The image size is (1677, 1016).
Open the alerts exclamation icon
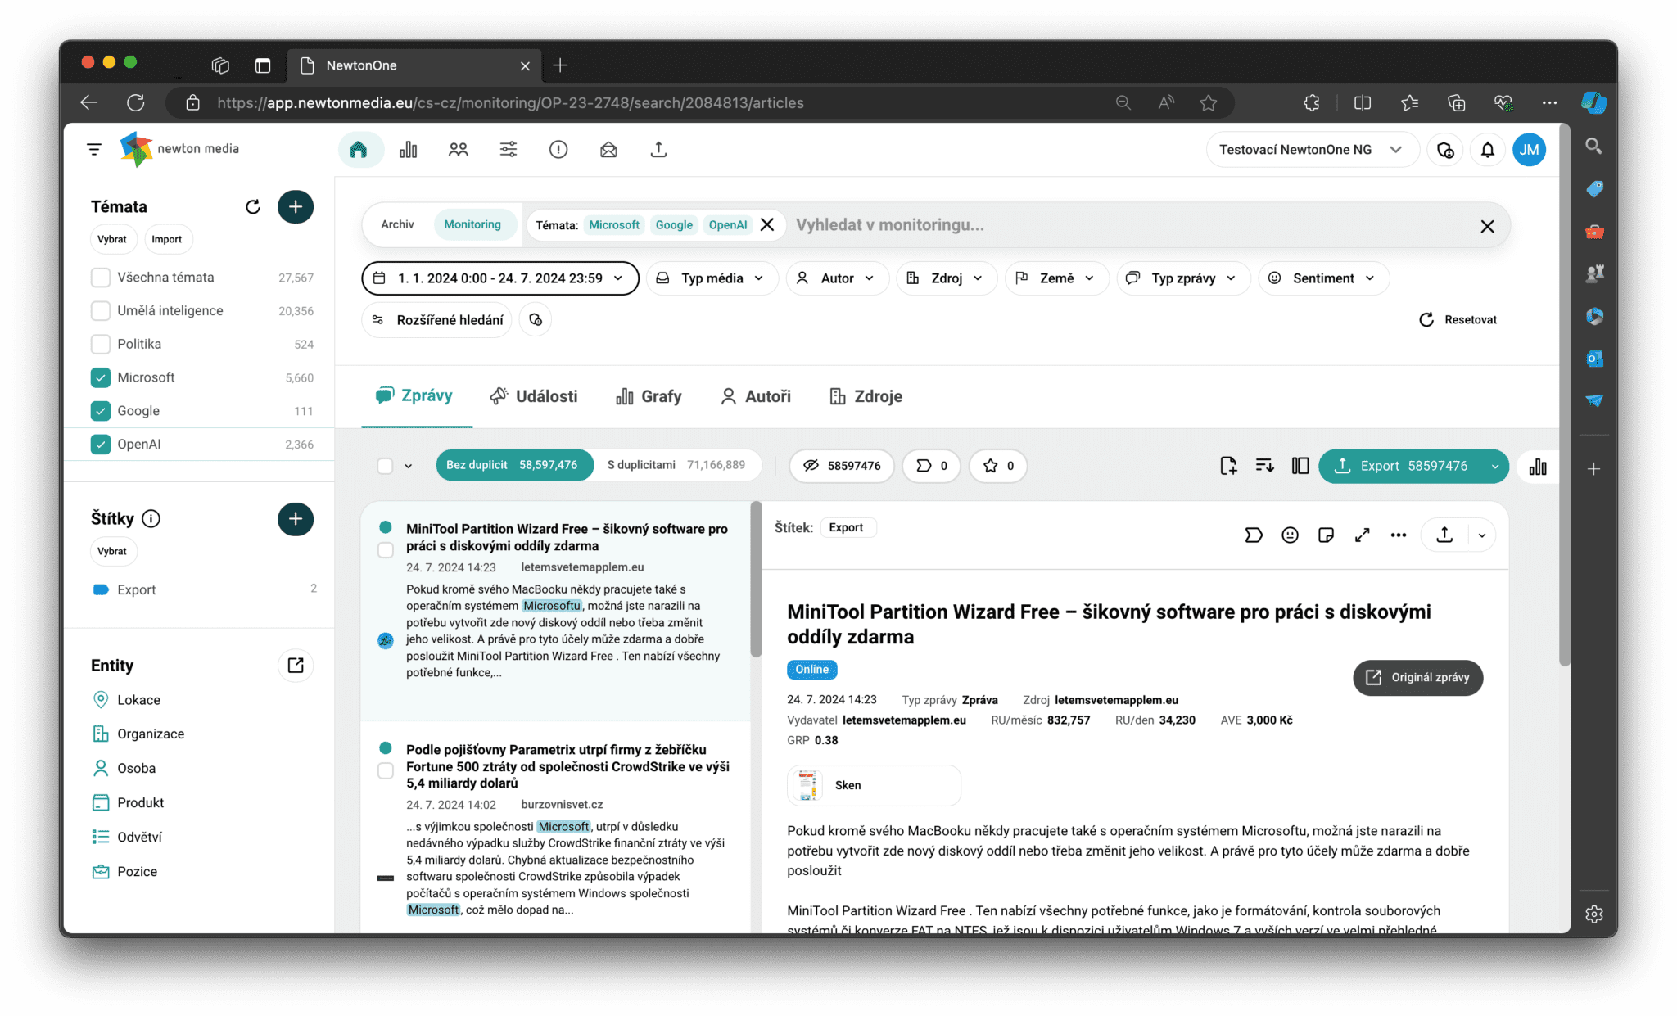click(558, 149)
